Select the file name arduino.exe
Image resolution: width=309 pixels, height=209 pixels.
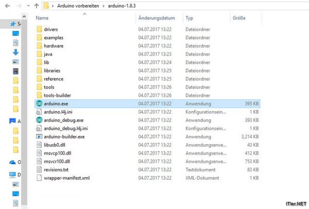point(56,103)
